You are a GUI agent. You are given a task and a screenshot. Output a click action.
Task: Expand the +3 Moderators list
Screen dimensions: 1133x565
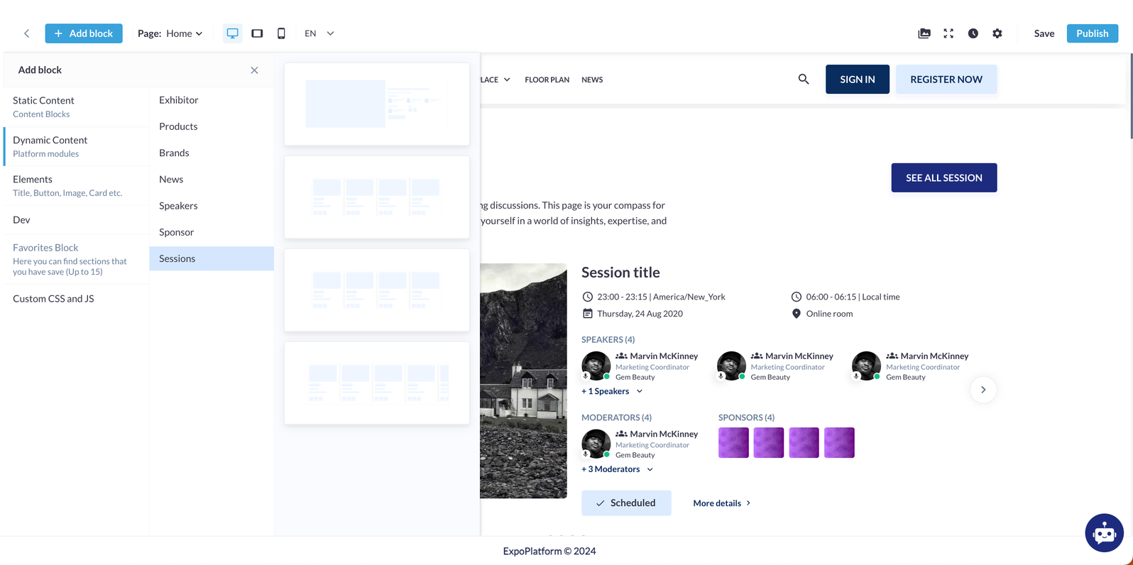click(618, 469)
